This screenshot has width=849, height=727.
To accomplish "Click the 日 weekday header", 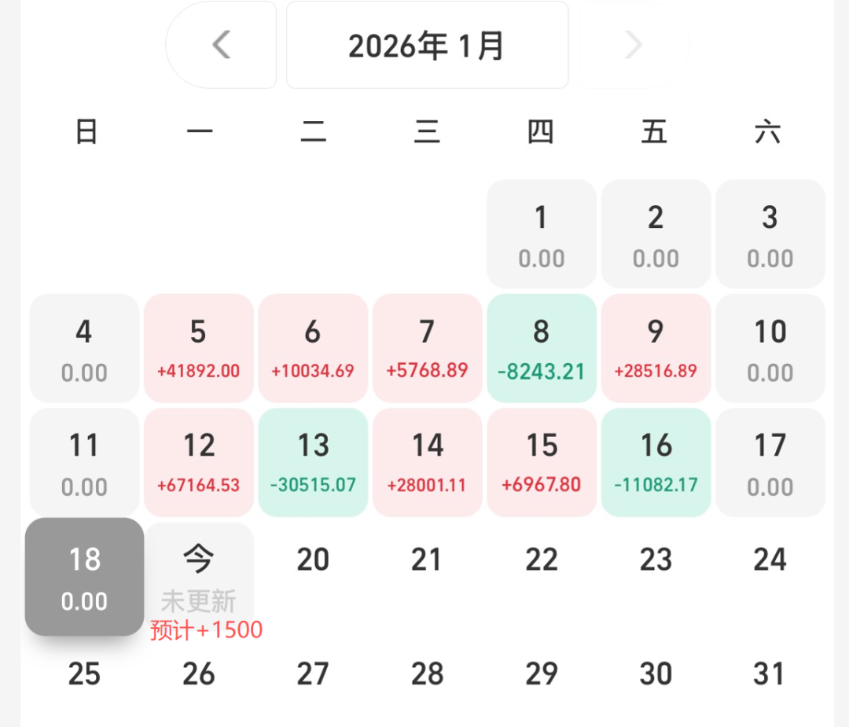I will [x=86, y=131].
